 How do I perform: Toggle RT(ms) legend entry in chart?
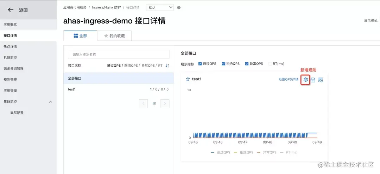pyautogui.click(x=289, y=153)
